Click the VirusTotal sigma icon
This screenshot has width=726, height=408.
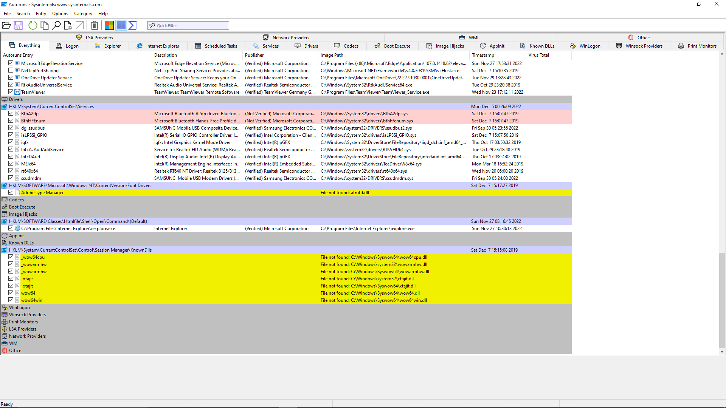[x=133, y=25]
